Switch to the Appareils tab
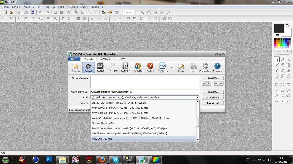Screen dimensions: 293x164 (x=106, y=59)
